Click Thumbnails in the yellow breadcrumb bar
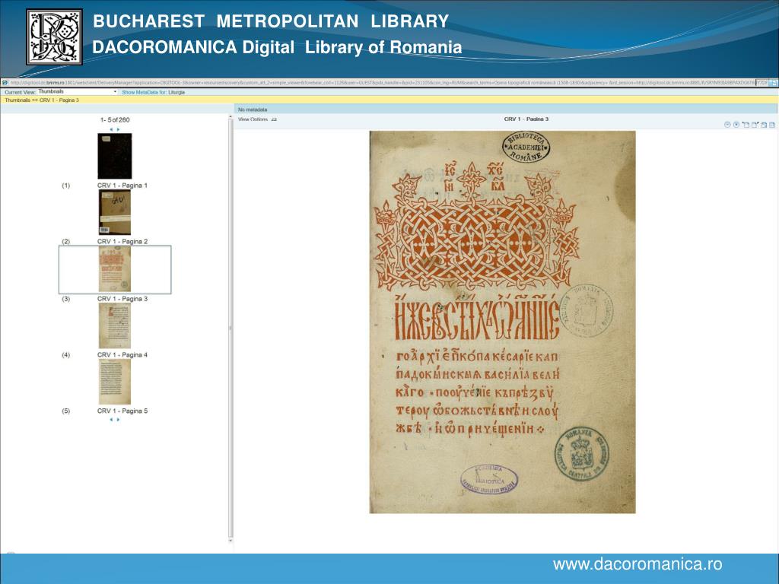The width and height of the screenshot is (779, 584). tap(17, 100)
